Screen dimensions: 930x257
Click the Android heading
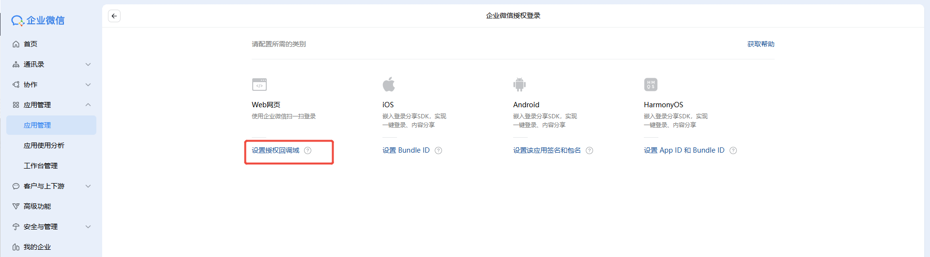point(526,105)
